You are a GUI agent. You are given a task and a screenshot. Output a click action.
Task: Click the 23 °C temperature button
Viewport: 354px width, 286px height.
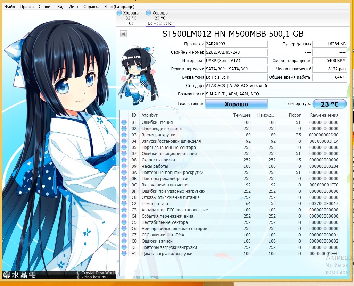pos(330,104)
